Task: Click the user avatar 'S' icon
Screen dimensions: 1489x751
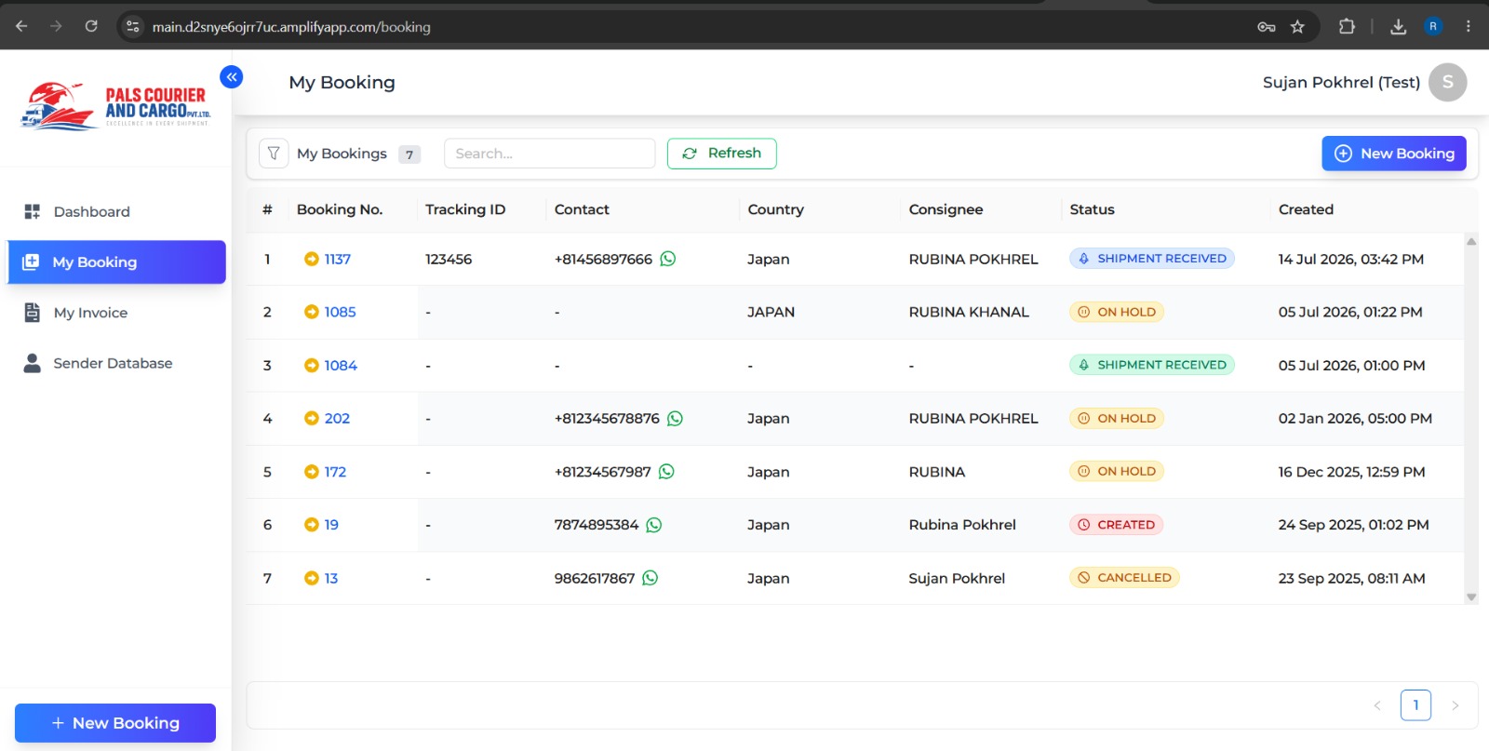Action: click(1448, 82)
